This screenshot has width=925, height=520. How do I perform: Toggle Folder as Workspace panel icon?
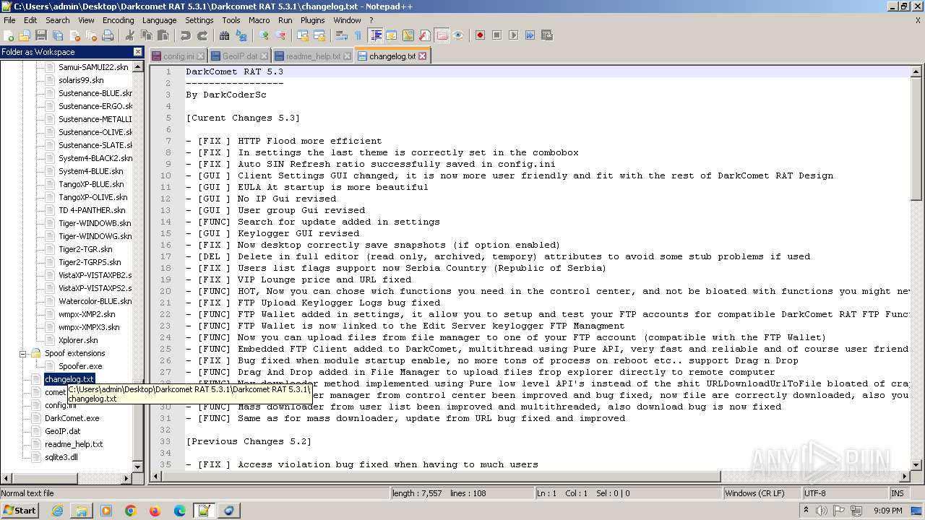click(x=442, y=35)
